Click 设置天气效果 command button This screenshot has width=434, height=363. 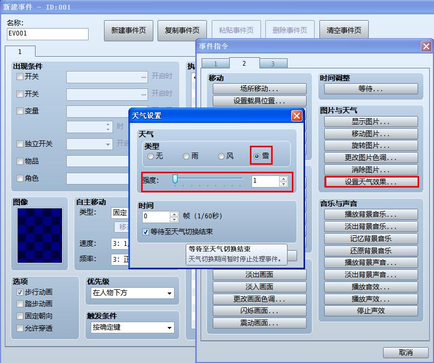pyautogui.click(x=371, y=182)
